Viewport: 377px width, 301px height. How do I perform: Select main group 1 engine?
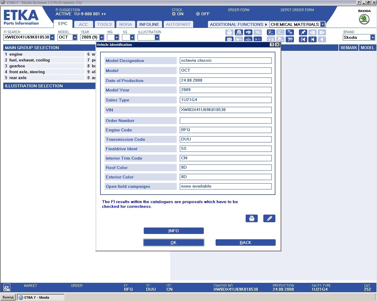[x=44, y=54]
